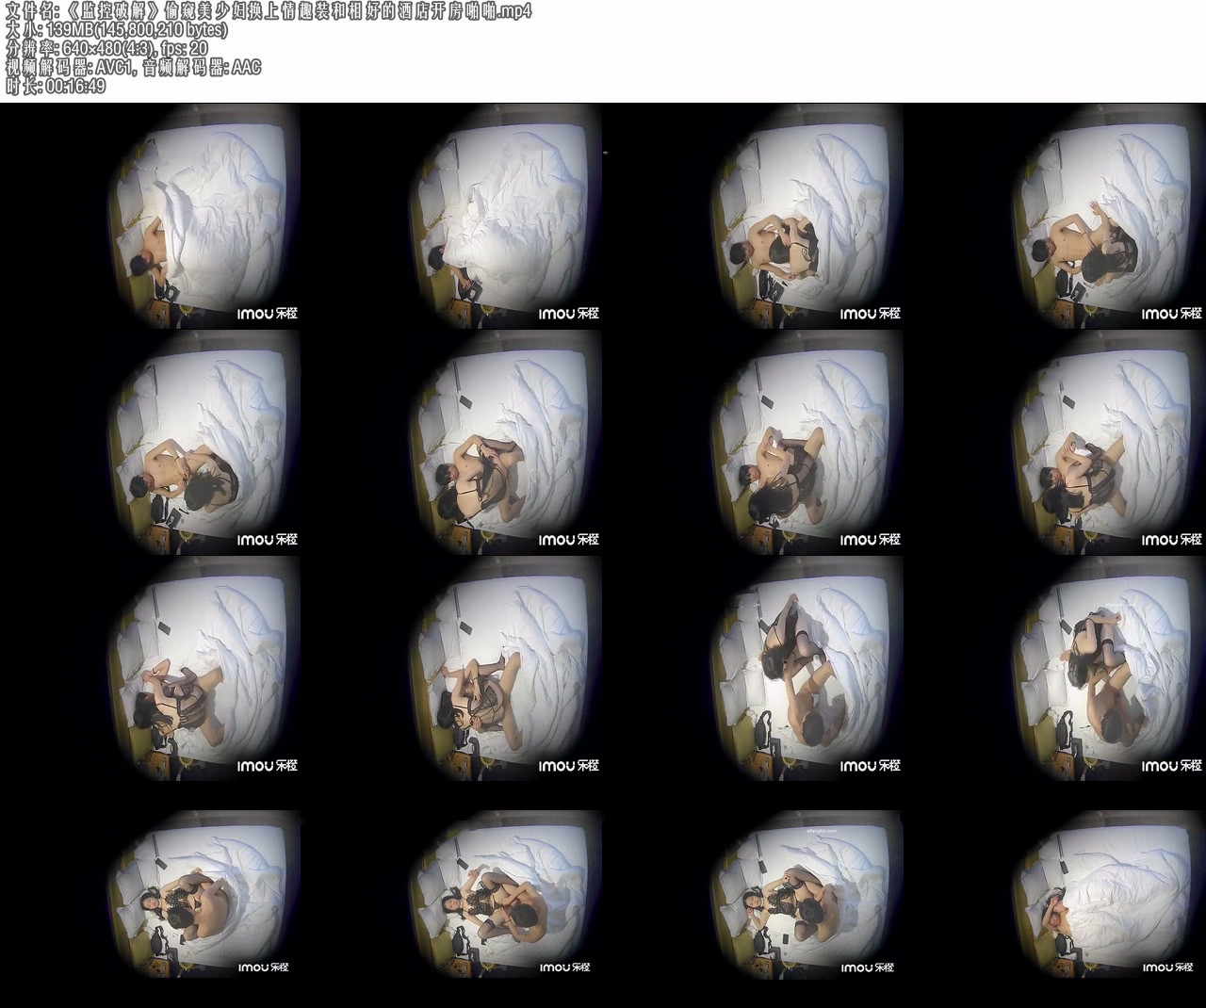This screenshot has width=1206, height=1008.
Task: Click the file size line reading 139MB
Action: click(117, 30)
